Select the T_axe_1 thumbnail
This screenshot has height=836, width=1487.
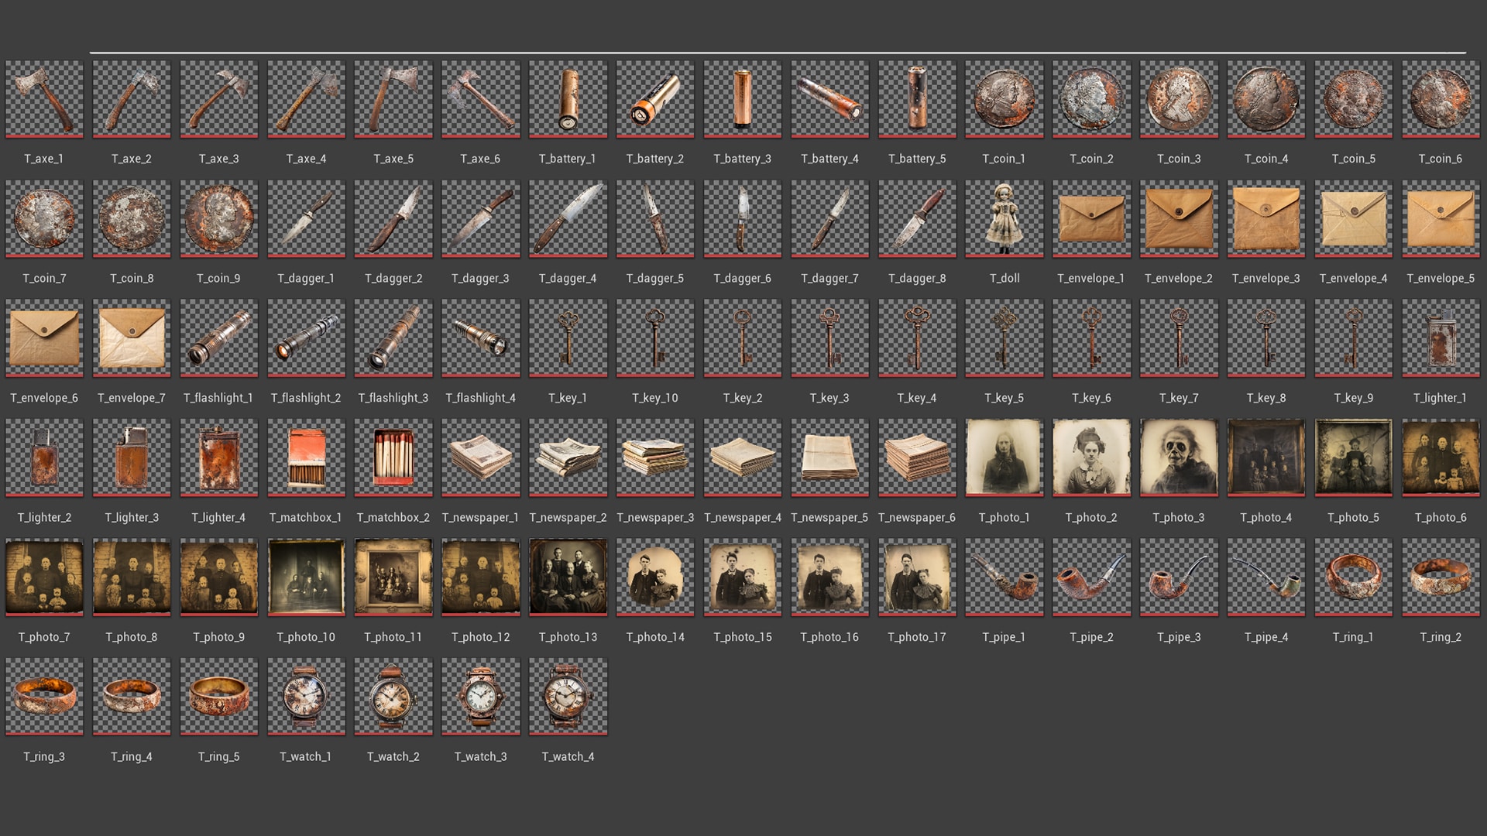(x=43, y=99)
